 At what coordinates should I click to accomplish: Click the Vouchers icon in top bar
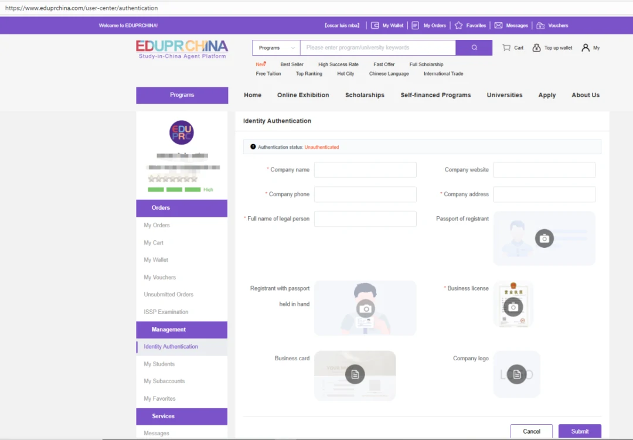tap(540, 26)
